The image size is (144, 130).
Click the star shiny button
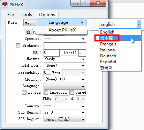[x=29, y=32]
